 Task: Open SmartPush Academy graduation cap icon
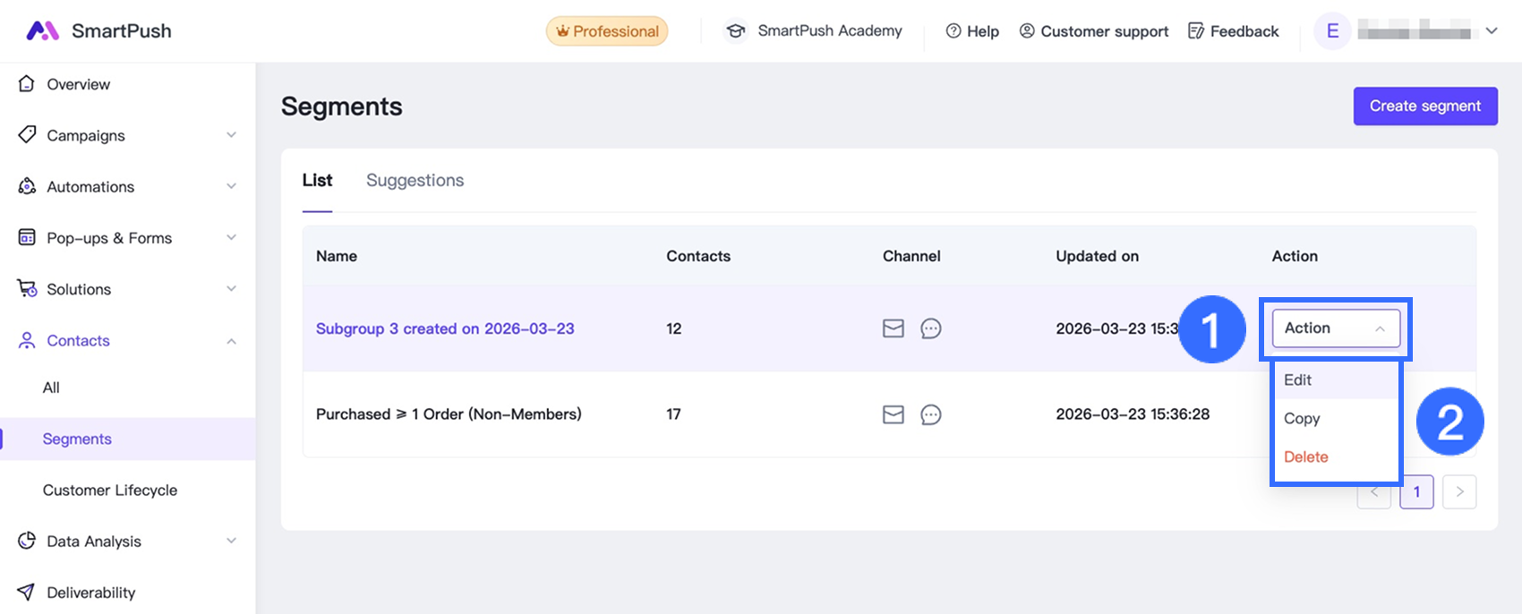click(736, 31)
